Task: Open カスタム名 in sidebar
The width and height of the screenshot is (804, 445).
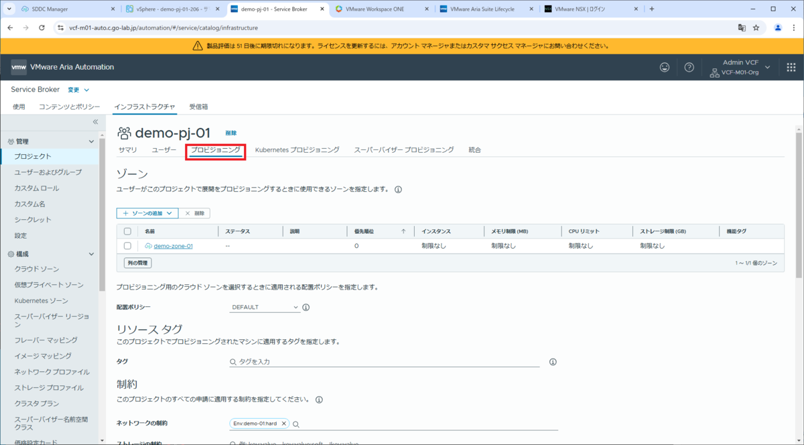Action: point(30,204)
